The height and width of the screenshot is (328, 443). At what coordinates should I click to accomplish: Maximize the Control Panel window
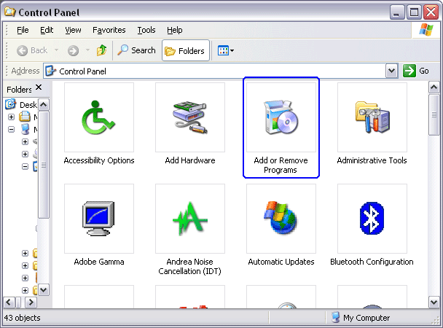414,12
